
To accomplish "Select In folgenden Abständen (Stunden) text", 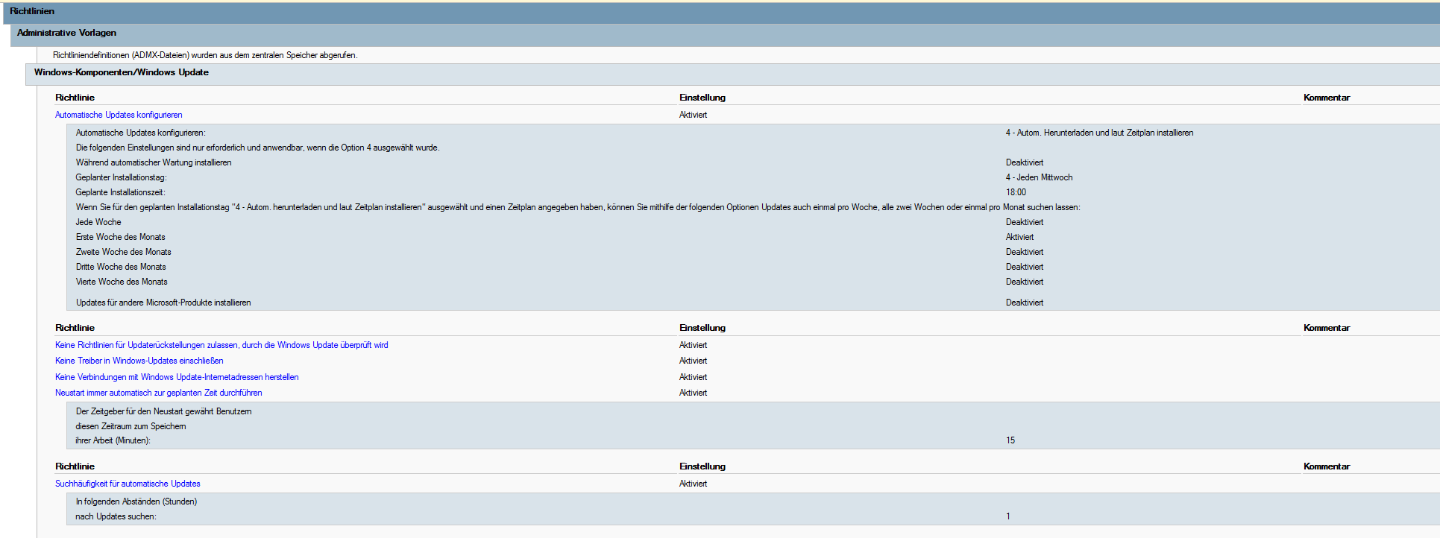I will click(x=136, y=501).
